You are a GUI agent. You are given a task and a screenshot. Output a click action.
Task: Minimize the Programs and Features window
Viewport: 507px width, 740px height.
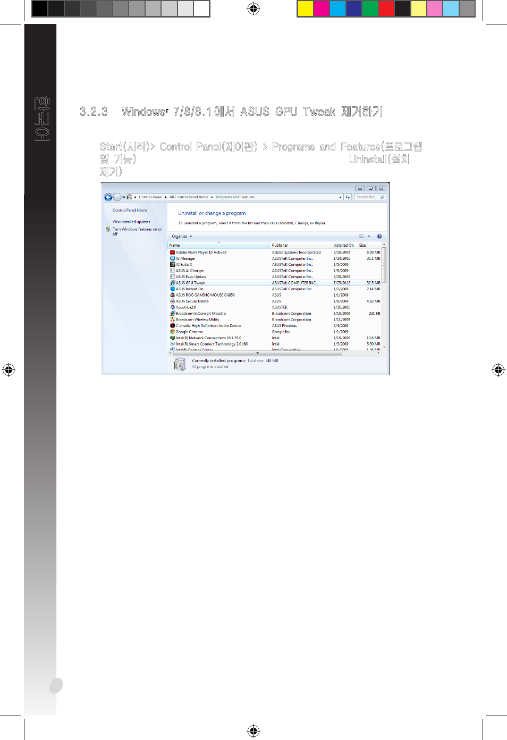click(360, 188)
